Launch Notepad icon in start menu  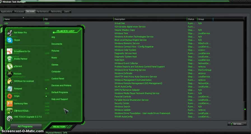pos(10,89)
